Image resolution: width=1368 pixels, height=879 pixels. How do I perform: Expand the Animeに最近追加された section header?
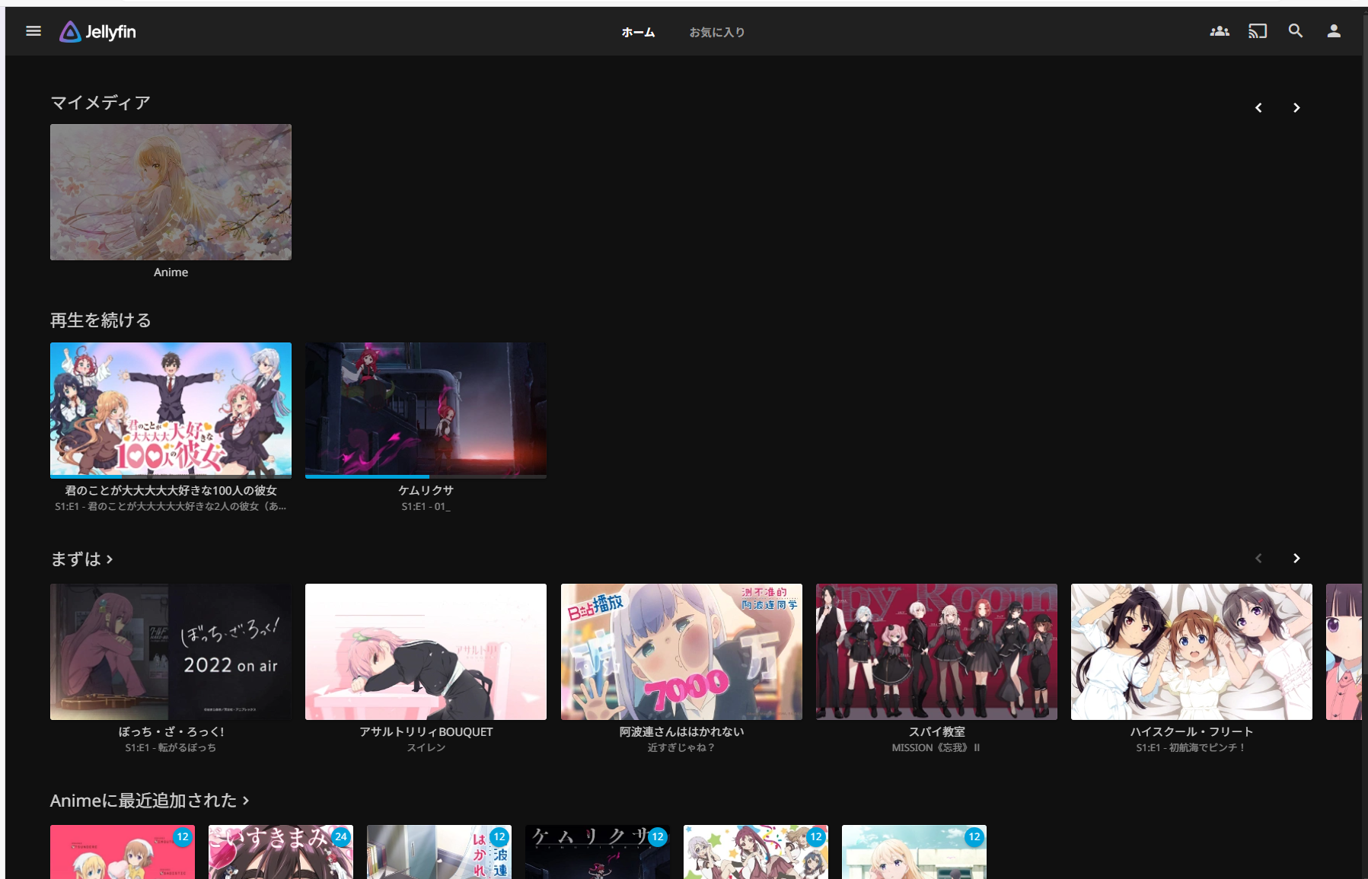coord(149,801)
